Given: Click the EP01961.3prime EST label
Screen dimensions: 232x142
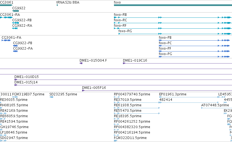Looking at the screenshot, I should (173, 94).
